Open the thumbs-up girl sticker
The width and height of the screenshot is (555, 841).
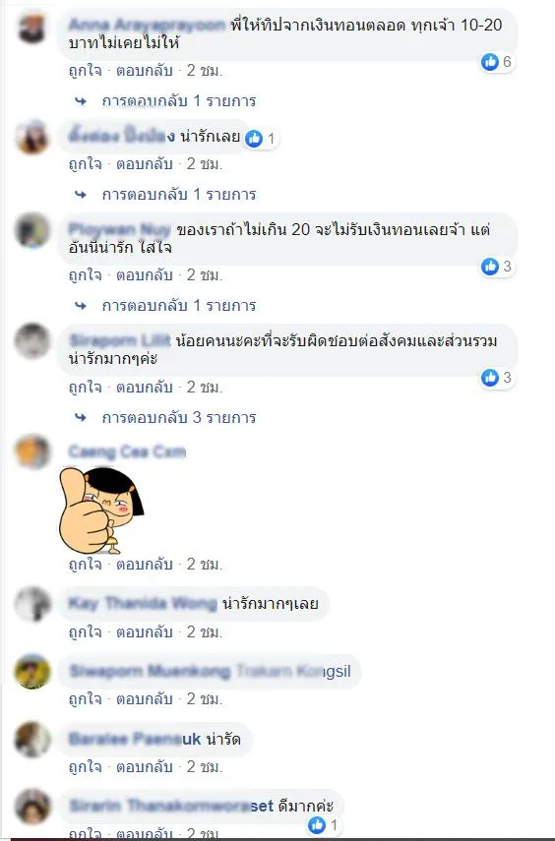tap(101, 511)
